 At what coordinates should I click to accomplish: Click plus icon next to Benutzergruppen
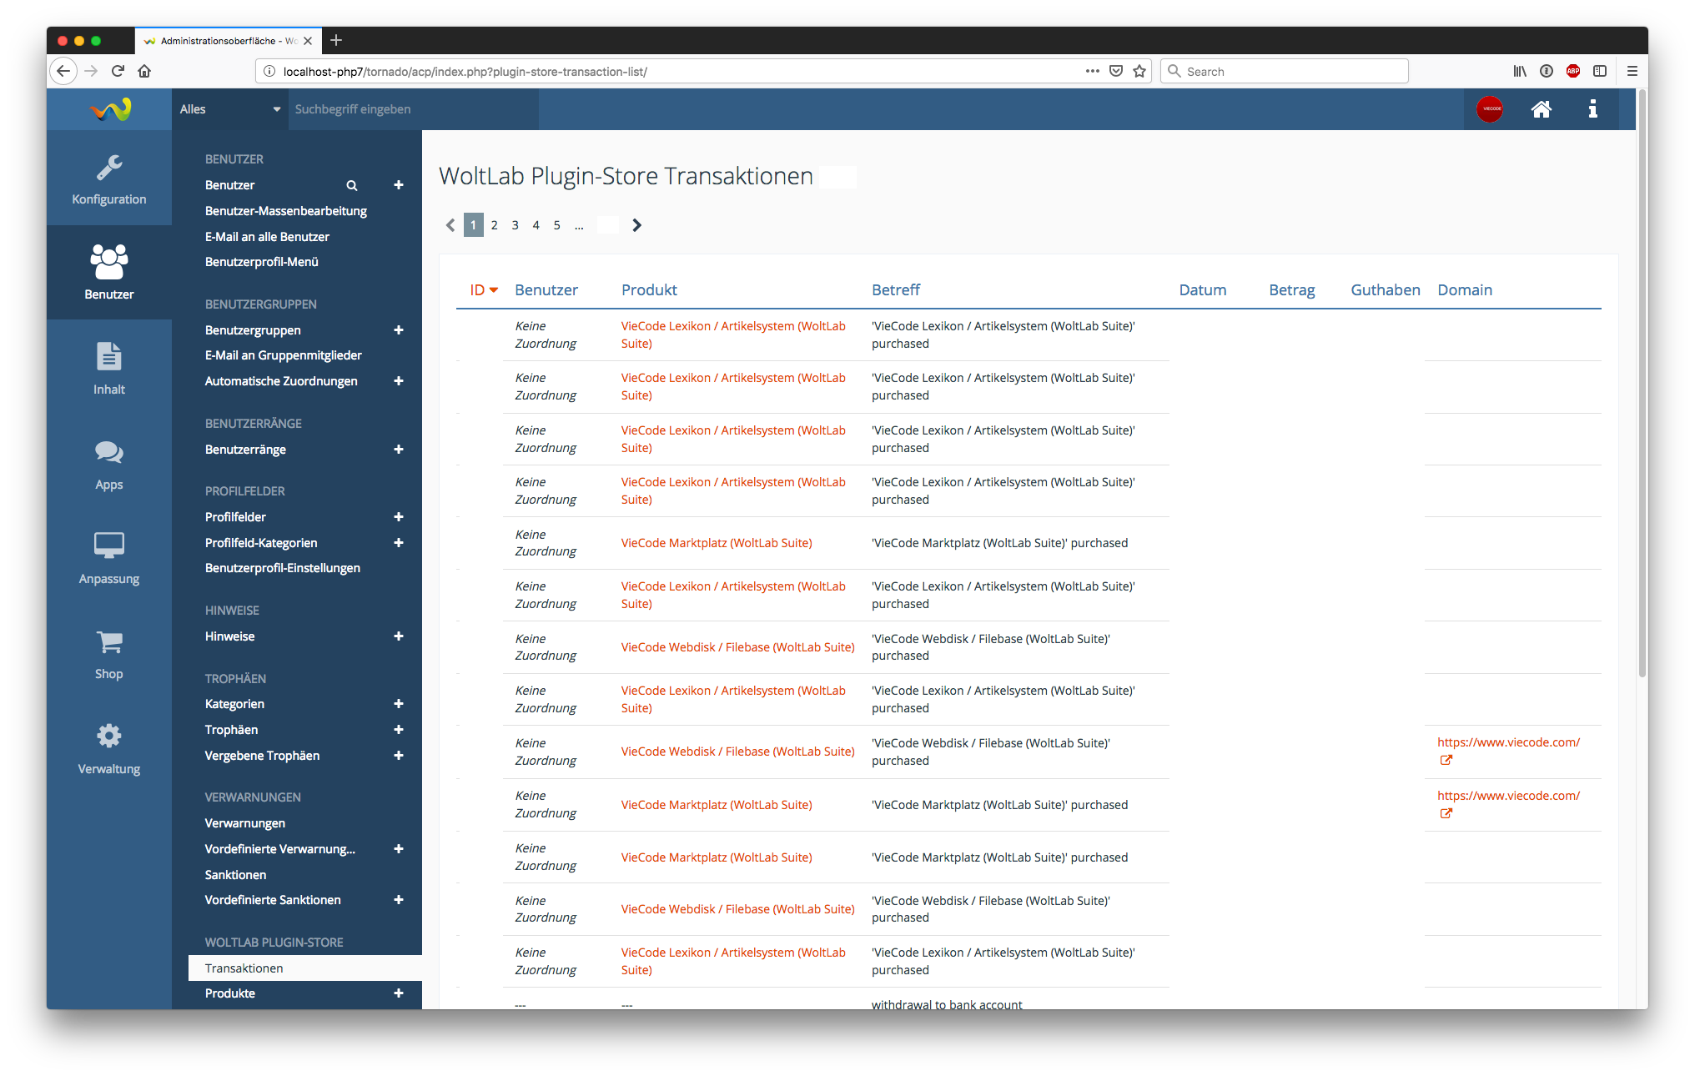pos(399,330)
